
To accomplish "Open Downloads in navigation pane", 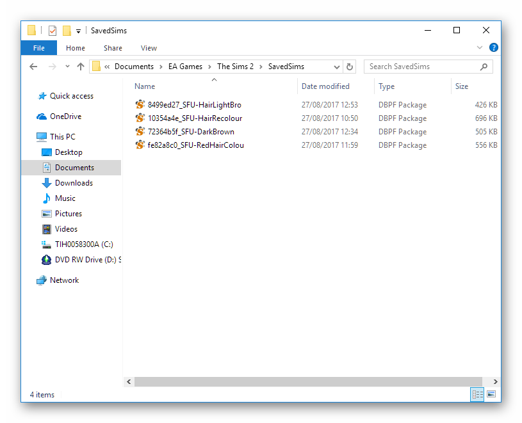I will pyautogui.click(x=74, y=183).
